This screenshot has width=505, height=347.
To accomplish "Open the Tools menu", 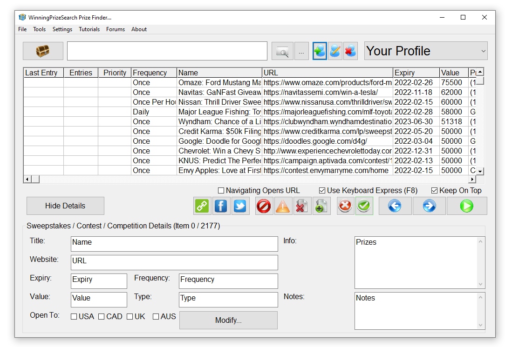I will [39, 29].
